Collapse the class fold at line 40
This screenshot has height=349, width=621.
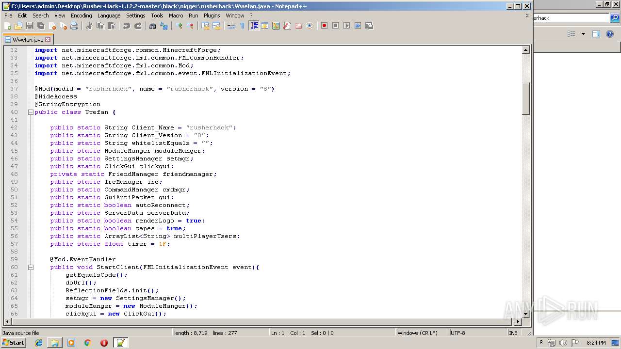(31, 112)
